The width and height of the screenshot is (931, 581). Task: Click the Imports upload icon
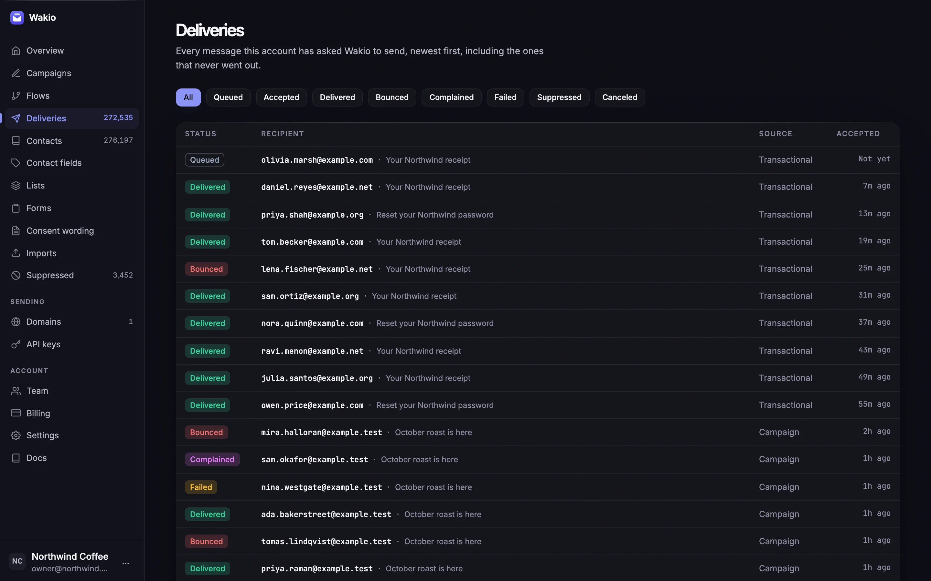point(16,253)
